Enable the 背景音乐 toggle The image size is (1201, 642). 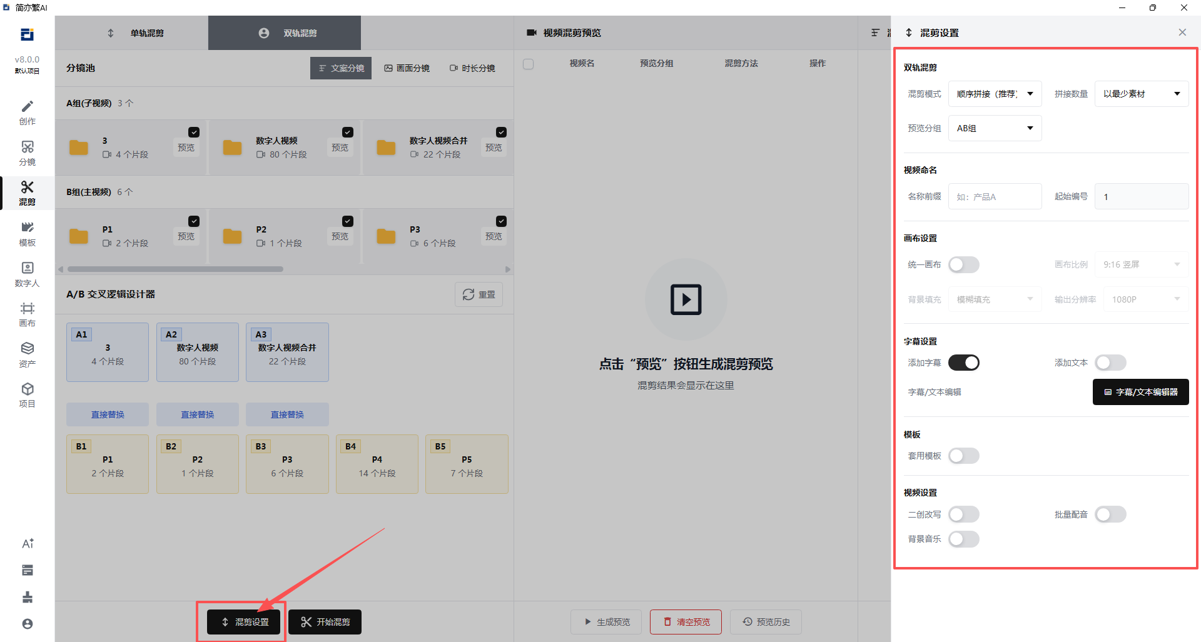pos(964,539)
